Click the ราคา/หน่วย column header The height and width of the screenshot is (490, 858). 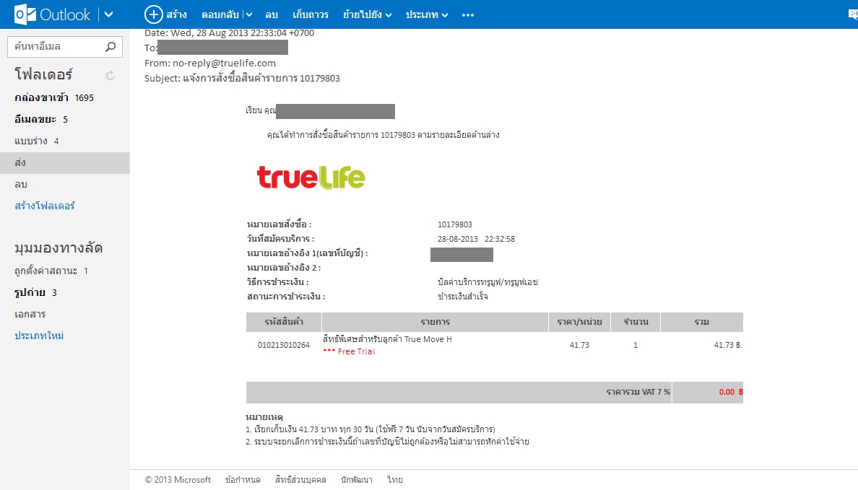click(x=579, y=322)
